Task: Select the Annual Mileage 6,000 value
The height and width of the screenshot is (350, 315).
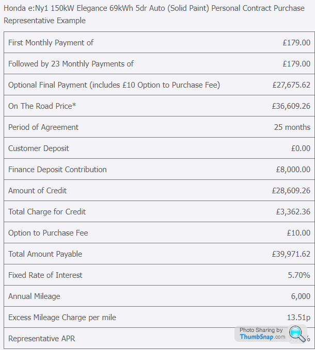Action: point(301,296)
